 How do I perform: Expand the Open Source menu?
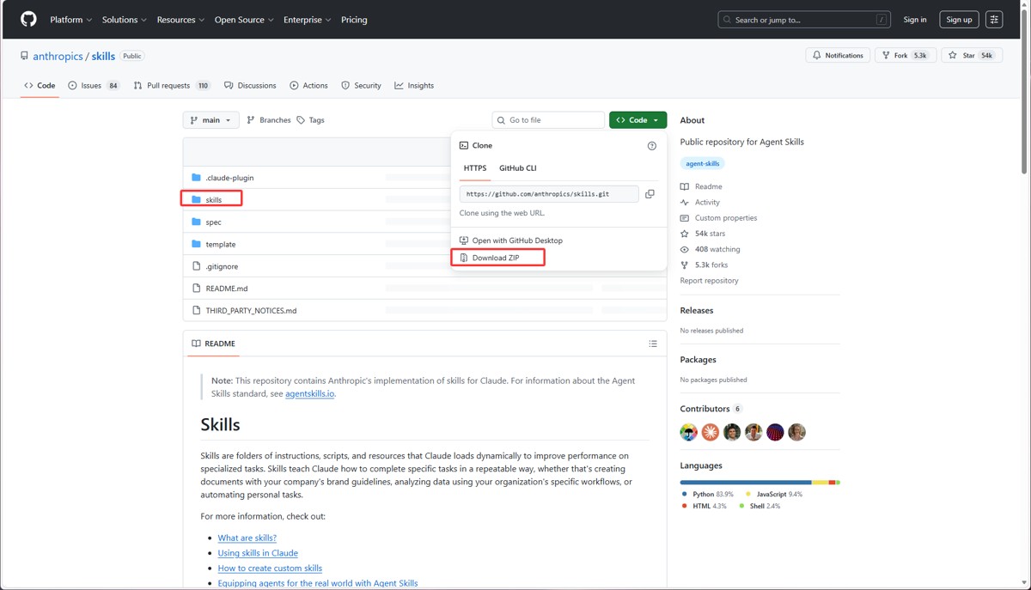coord(244,20)
